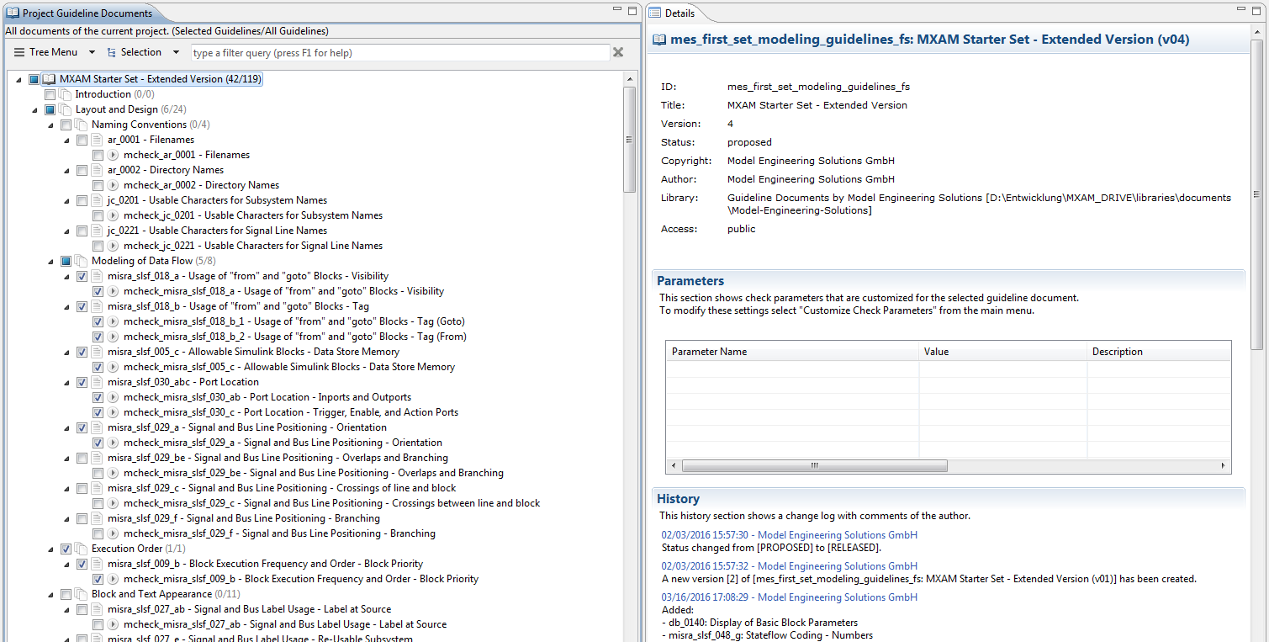
Task: Open the Tree Menu dropdown
Action: 90,51
